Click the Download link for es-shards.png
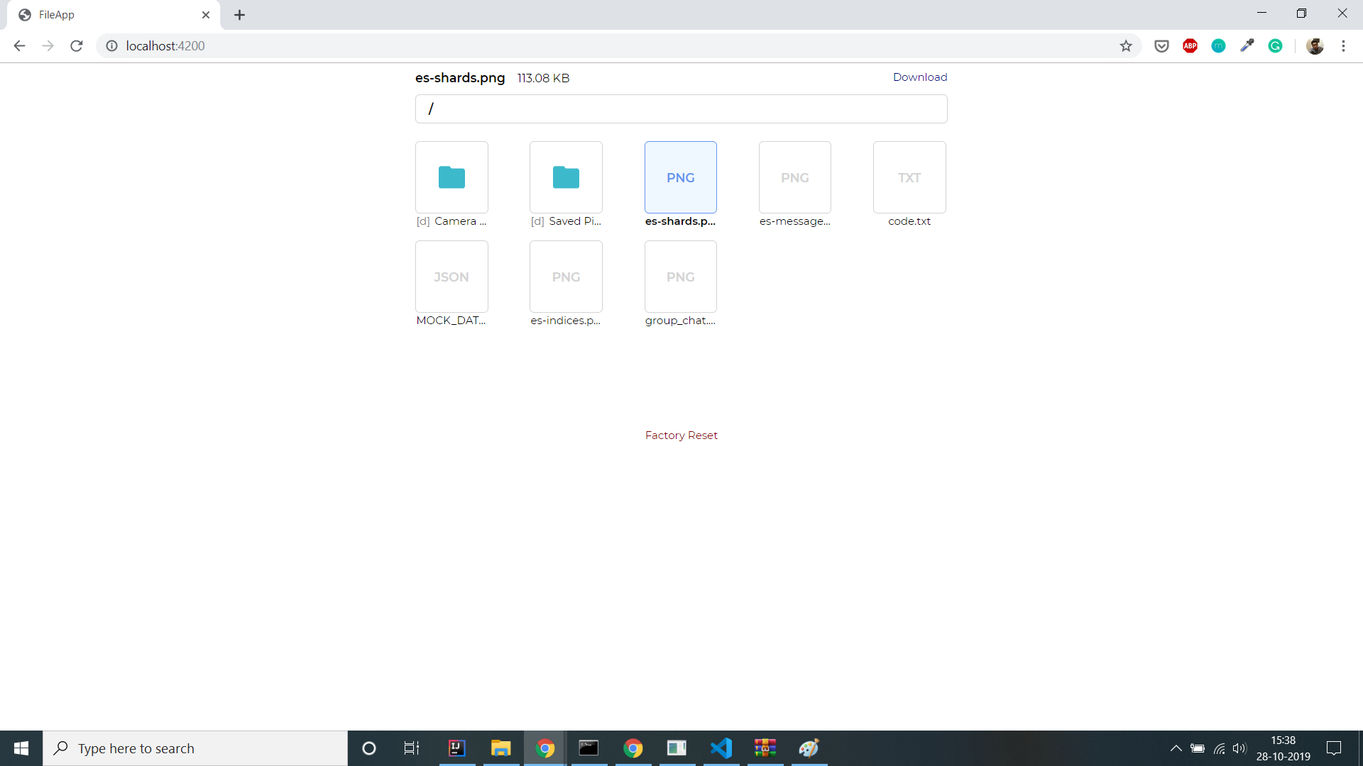 [x=920, y=77]
